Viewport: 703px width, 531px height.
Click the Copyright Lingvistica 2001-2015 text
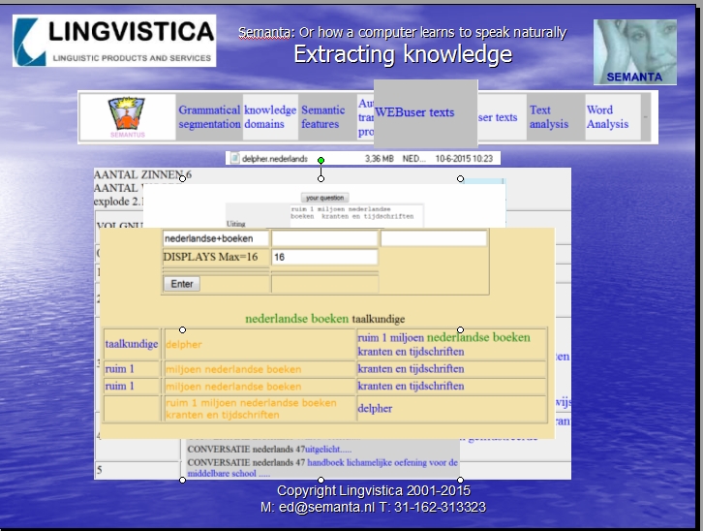click(x=374, y=490)
